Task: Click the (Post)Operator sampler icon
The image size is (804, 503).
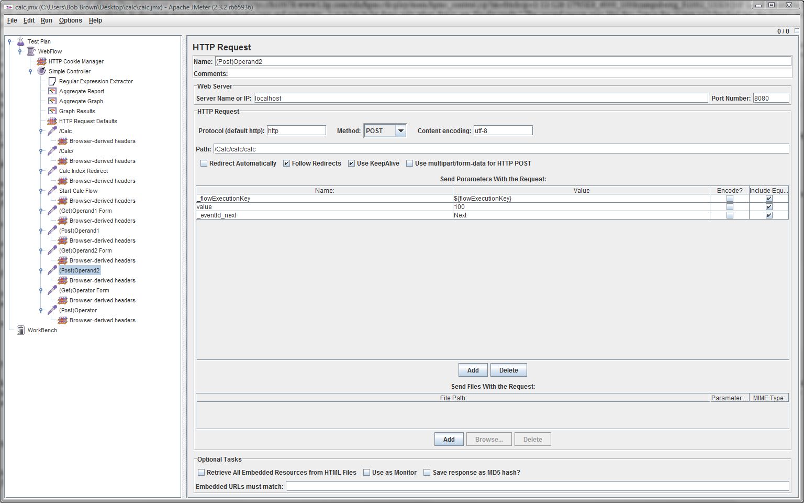Action: point(52,310)
